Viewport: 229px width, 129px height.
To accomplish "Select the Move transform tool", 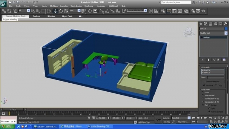I will pos(55,11).
